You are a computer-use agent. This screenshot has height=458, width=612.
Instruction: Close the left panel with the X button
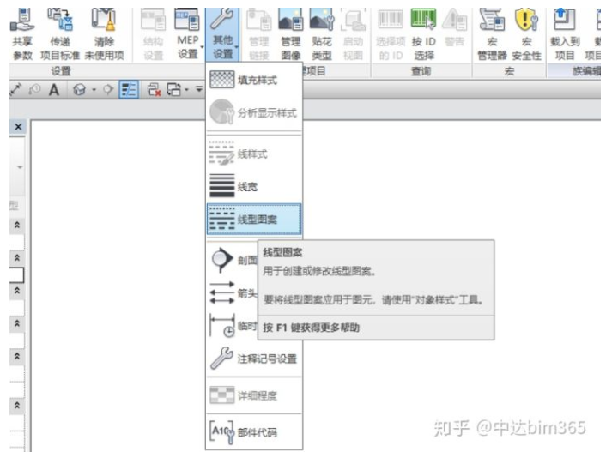click(x=17, y=126)
